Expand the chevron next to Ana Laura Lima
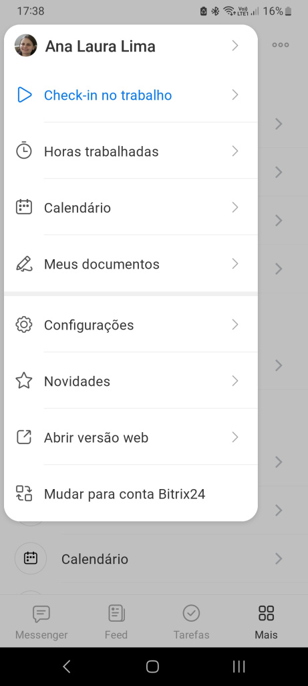Screen dimensions: 308x686 point(235,46)
